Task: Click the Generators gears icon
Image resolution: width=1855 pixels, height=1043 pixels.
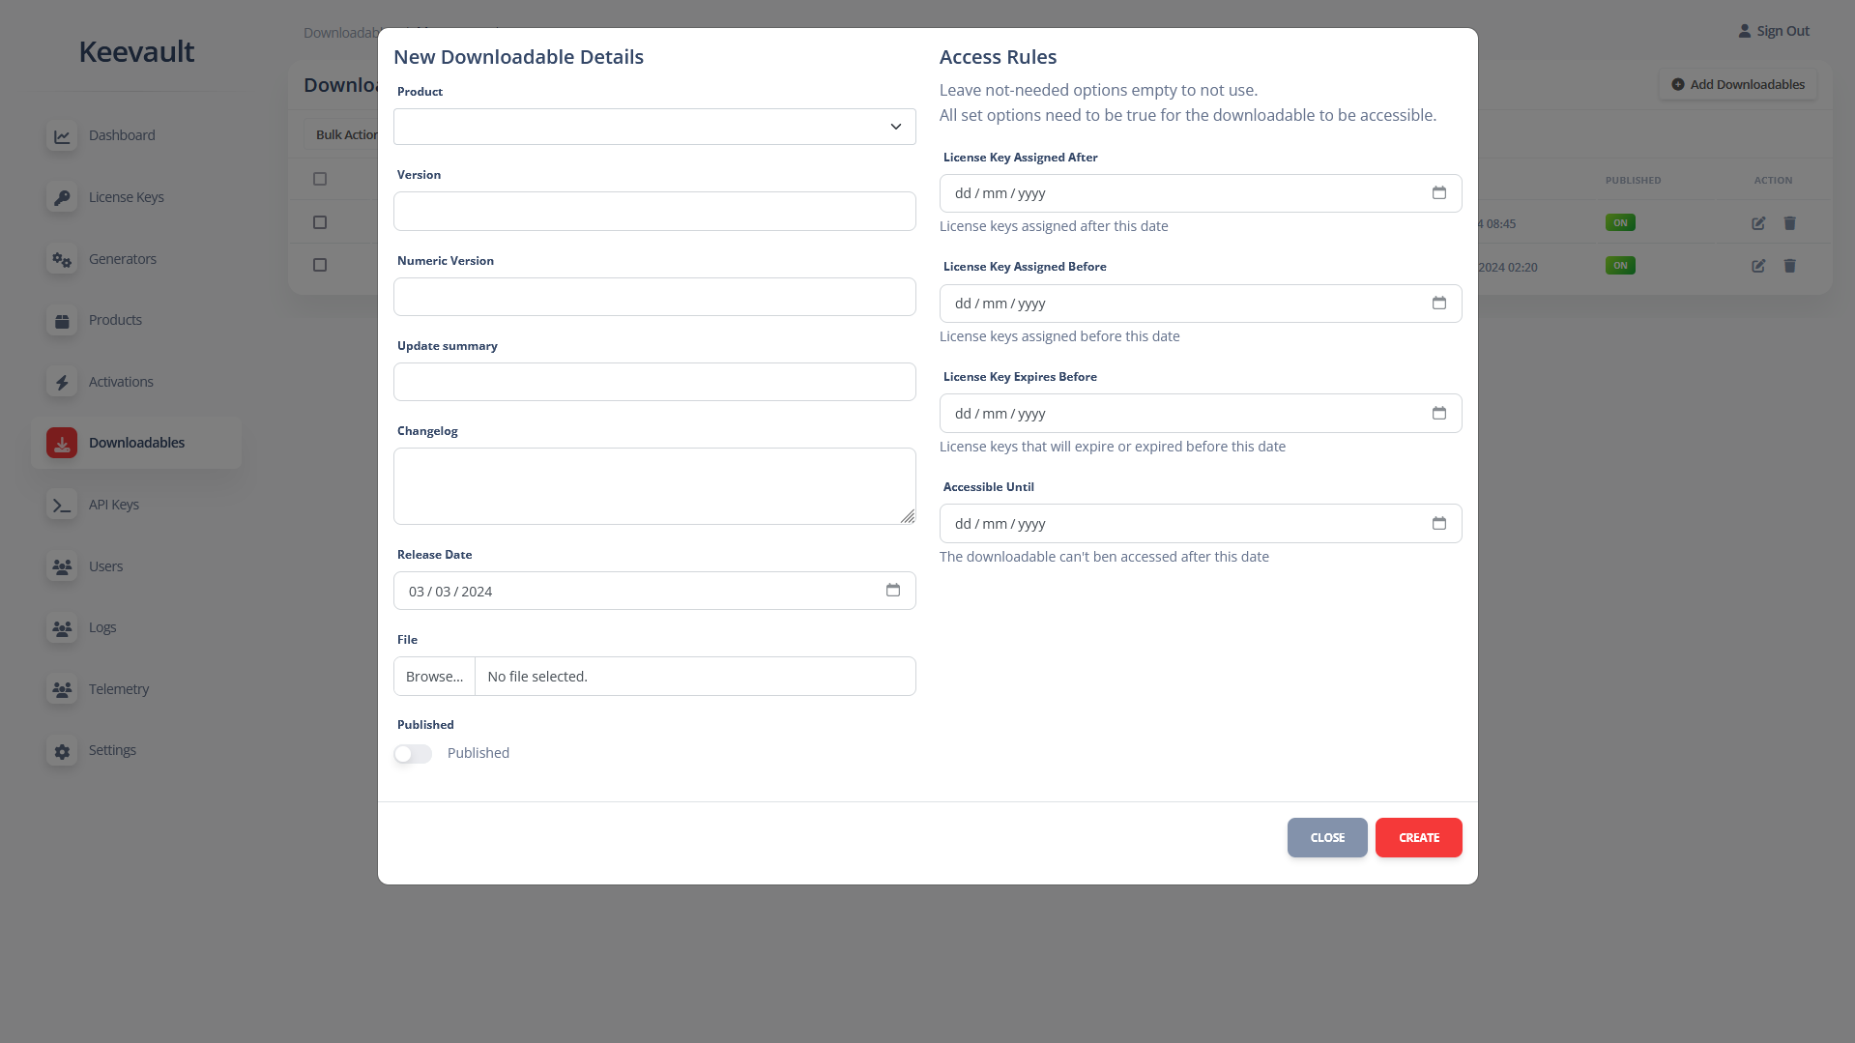Action: pos(62,260)
